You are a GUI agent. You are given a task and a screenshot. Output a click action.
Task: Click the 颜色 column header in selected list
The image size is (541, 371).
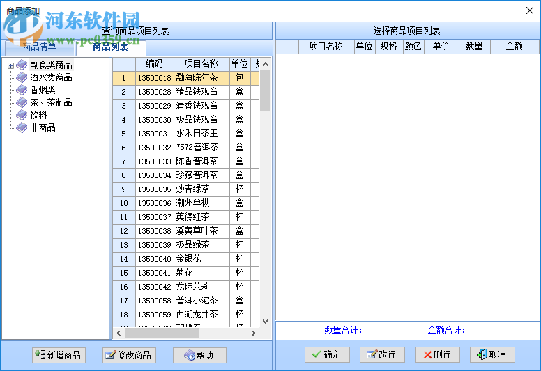413,47
